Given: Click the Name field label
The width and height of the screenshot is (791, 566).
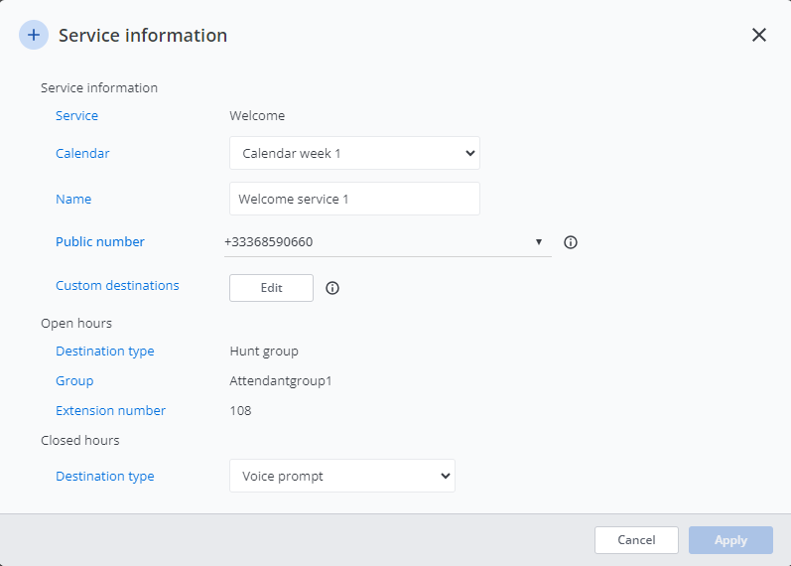Looking at the screenshot, I should 73,200.
